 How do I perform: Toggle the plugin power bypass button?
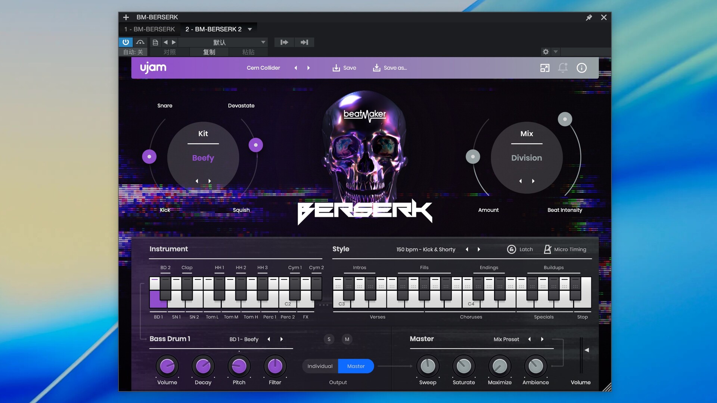coord(126,42)
